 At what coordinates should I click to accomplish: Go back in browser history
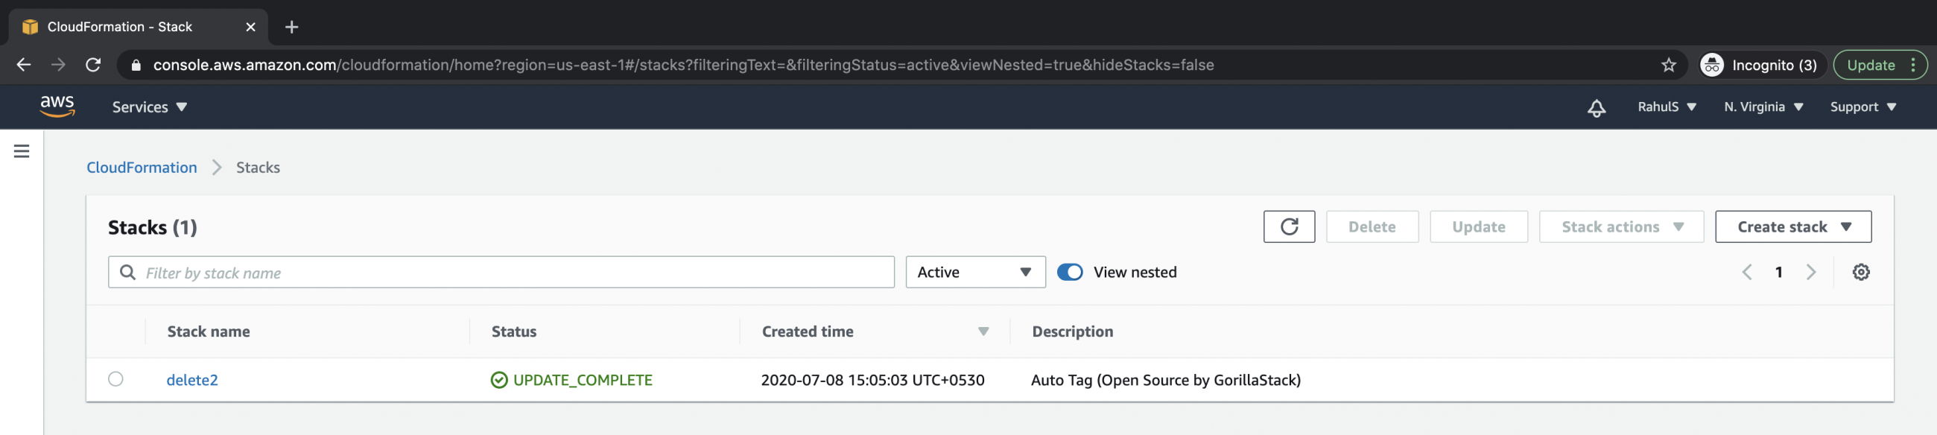24,66
